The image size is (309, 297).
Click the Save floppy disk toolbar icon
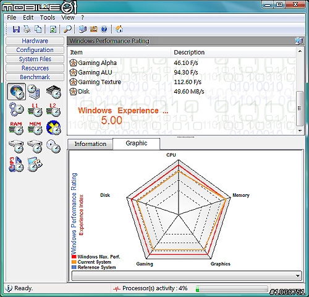16,29
